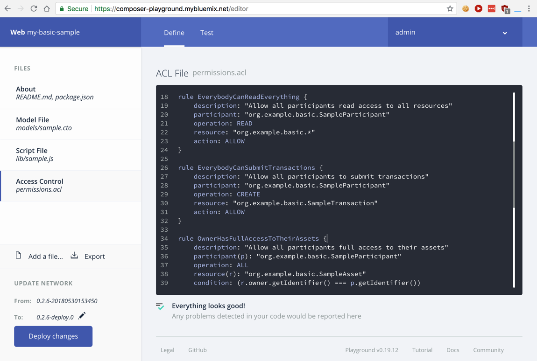Click line 19 description text
The image size is (537, 361).
323,105
